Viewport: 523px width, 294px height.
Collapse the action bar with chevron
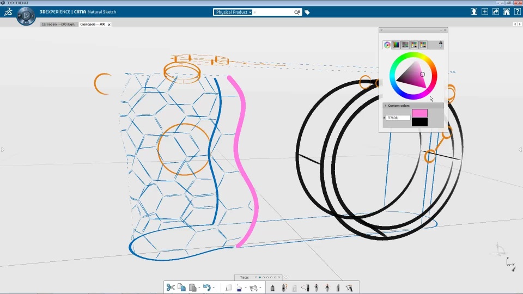point(286,277)
